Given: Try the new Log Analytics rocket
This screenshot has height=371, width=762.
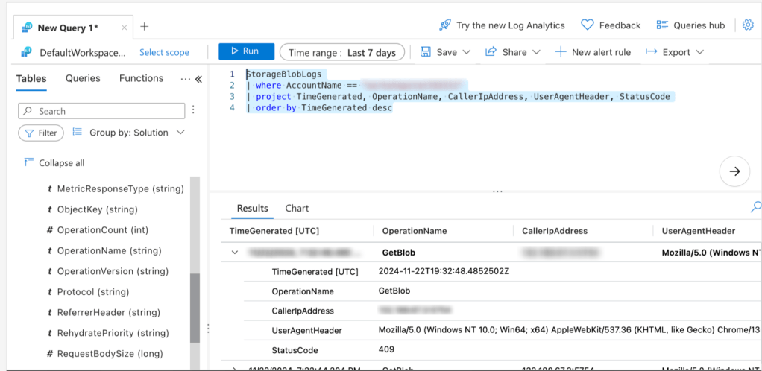Looking at the screenshot, I should 445,25.
